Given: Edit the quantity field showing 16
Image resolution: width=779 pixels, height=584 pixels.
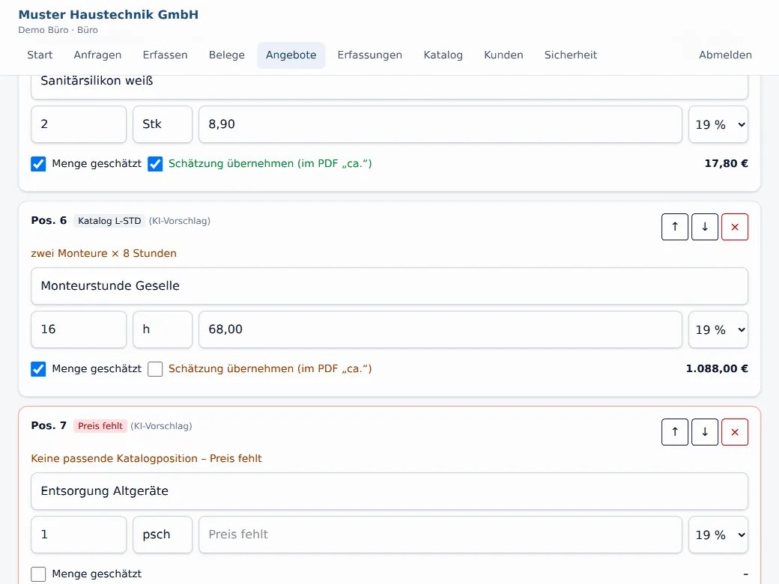Looking at the screenshot, I should pyautogui.click(x=79, y=329).
